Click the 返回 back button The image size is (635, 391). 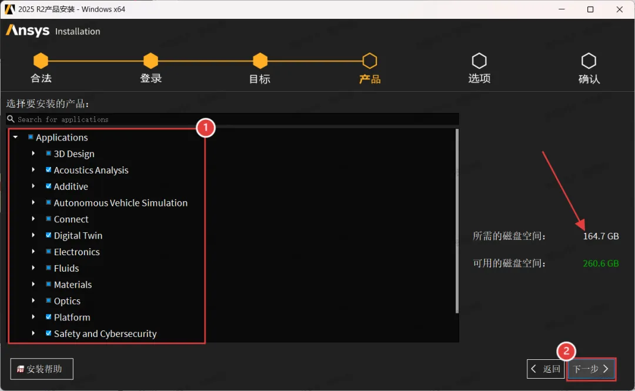coord(546,369)
